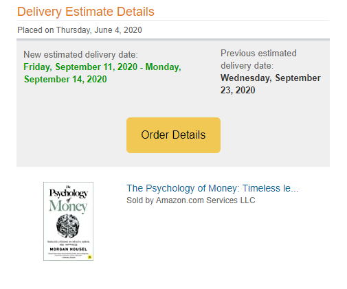Click Morgan Housel author name on cover

coord(69,249)
